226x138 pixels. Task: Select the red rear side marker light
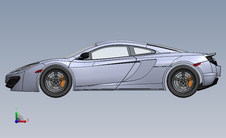[x=197, y=64]
